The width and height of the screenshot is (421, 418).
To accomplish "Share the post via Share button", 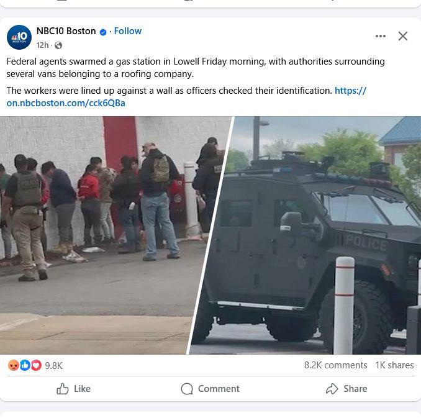I will 346,389.
